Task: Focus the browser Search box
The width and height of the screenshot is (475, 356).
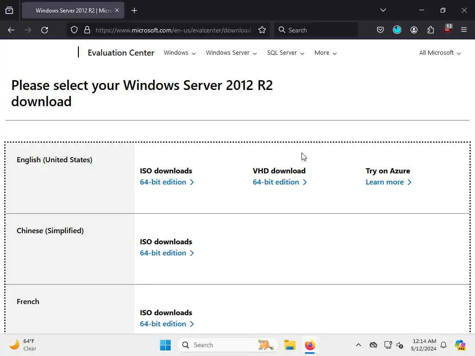Action: (x=316, y=30)
